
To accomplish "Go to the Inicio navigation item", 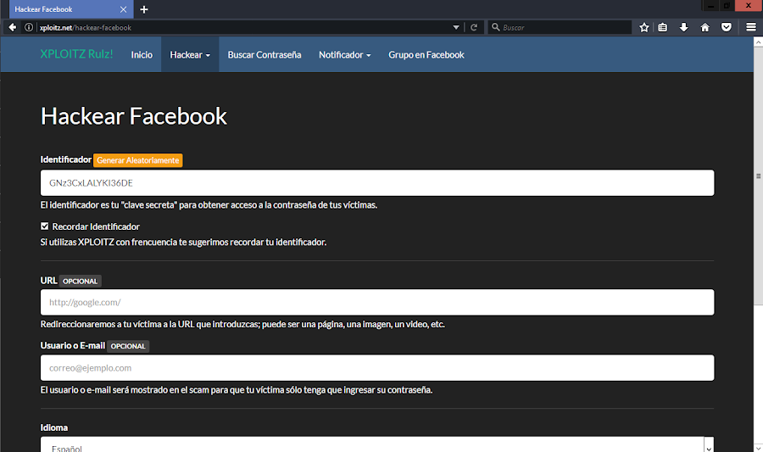I will click(x=142, y=55).
